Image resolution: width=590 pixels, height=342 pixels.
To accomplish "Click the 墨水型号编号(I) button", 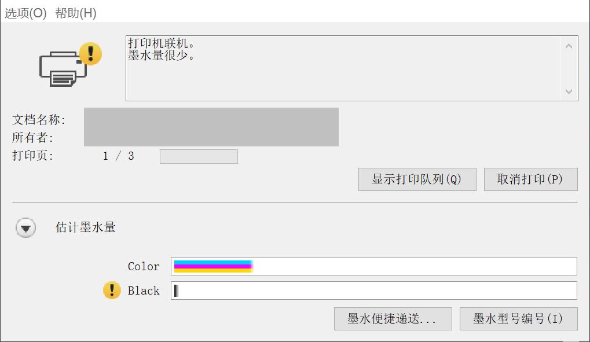I will [518, 318].
